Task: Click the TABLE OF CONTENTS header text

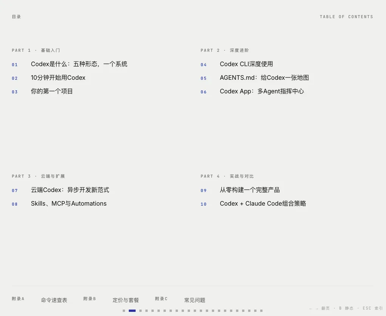Action: [x=346, y=17]
